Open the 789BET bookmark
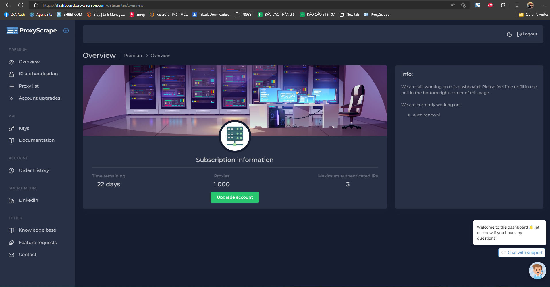This screenshot has height=287, width=550. pos(244,15)
